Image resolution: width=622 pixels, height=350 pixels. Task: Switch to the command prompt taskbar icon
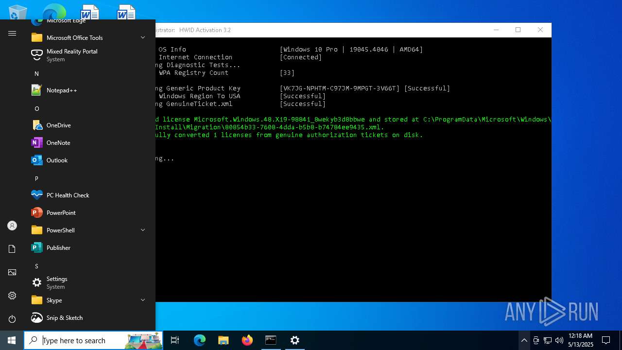271,340
